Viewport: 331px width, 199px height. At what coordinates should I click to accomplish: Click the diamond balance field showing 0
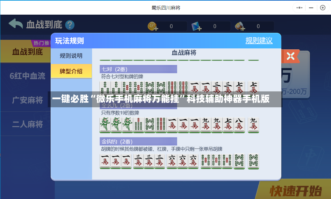(215, 26)
